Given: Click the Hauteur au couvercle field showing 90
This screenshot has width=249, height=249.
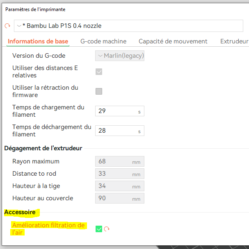Looking at the screenshot, I should coord(120,198).
